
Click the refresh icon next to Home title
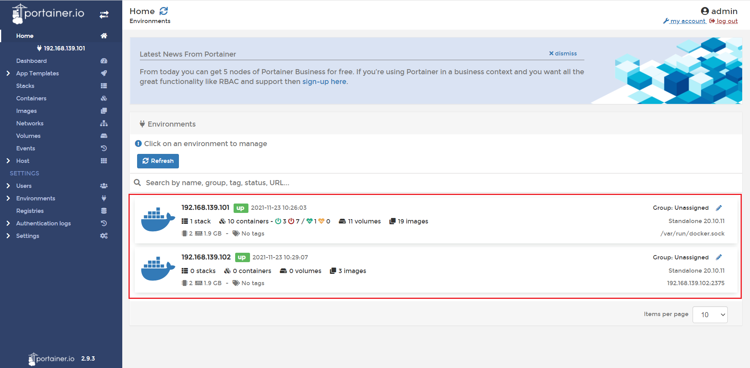[x=164, y=11]
